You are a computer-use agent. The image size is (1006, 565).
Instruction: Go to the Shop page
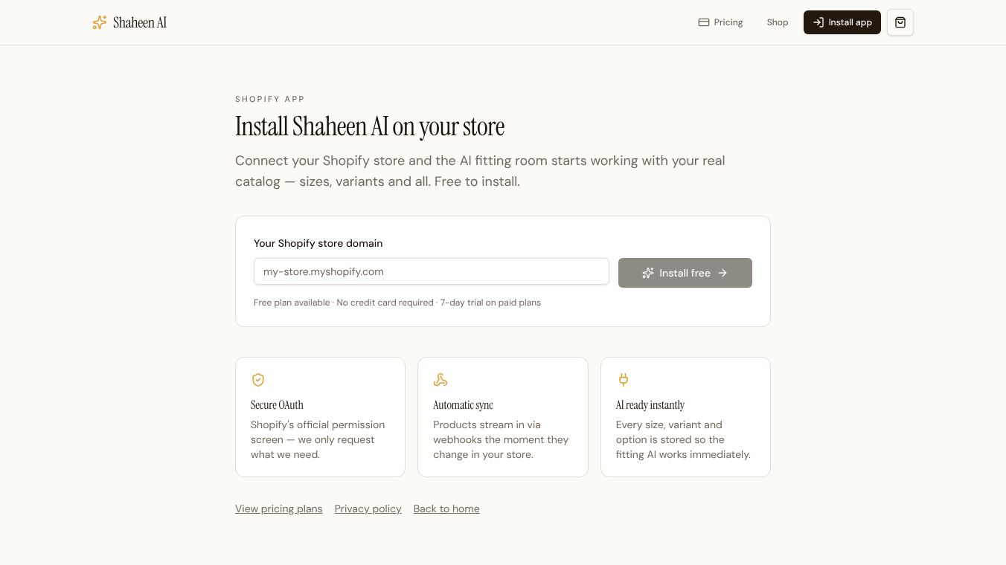click(x=778, y=22)
